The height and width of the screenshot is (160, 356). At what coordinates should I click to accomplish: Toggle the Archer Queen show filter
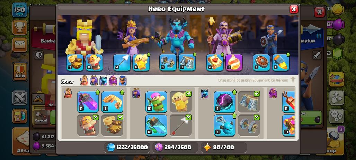point(94,81)
